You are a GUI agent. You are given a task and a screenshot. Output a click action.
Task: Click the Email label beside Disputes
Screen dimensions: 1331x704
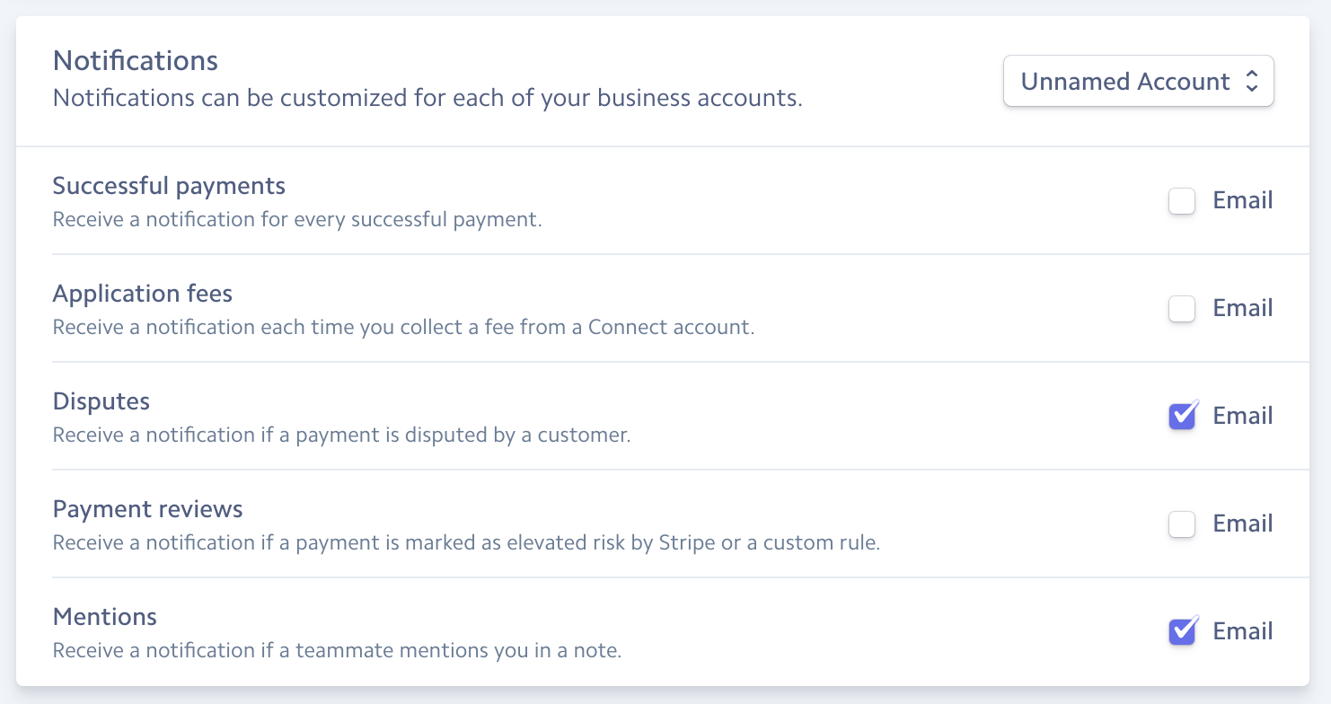[x=1243, y=416]
